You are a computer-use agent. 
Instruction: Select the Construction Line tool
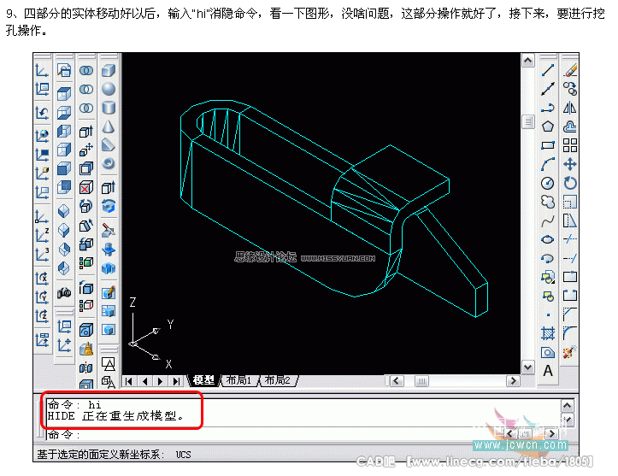(x=548, y=89)
